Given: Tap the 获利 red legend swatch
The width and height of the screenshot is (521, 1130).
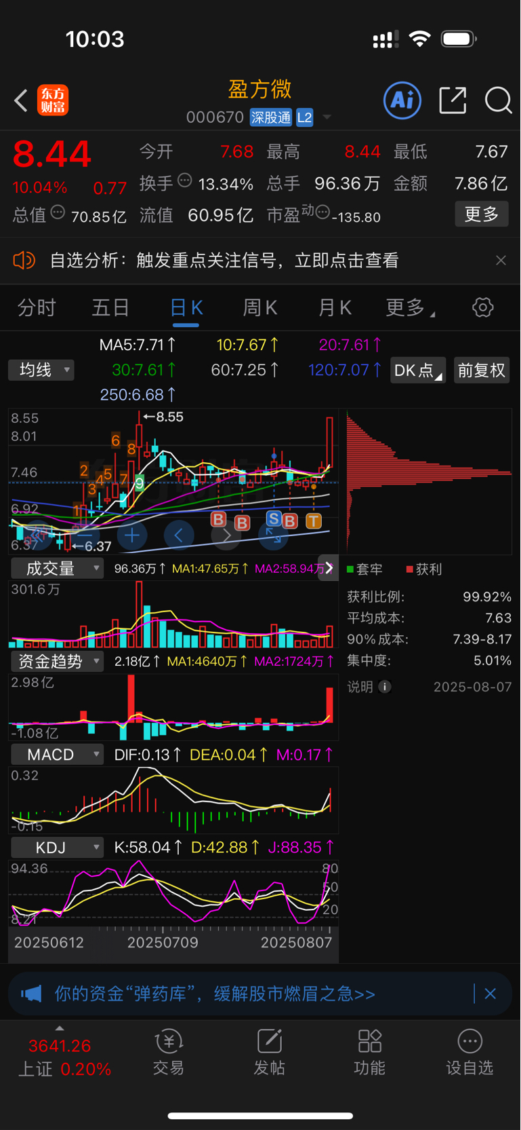Looking at the screenshot, I should coord(409,569).
